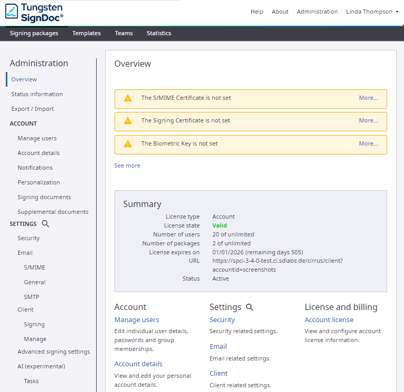Viewport: 404px width, 392px height.
Task: Select Status information in the sidebar
Action: (x=37, y=94)
